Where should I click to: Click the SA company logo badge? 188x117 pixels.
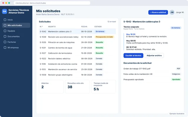(5, 11)
